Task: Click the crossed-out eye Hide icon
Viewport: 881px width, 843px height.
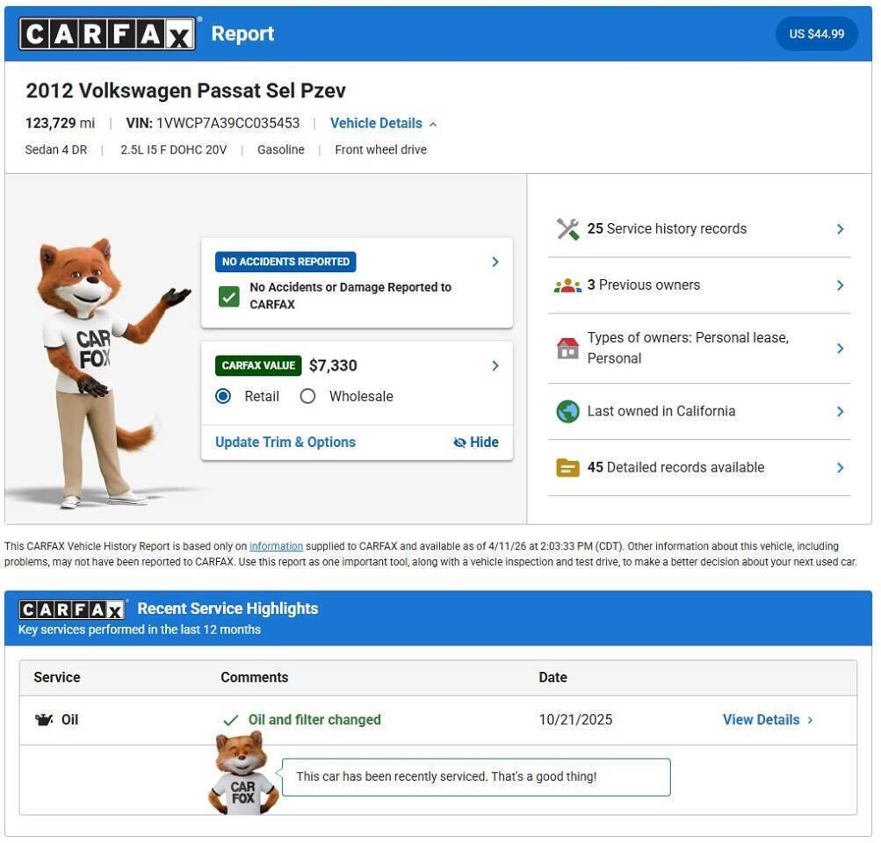Action: [x=459, y=443]
